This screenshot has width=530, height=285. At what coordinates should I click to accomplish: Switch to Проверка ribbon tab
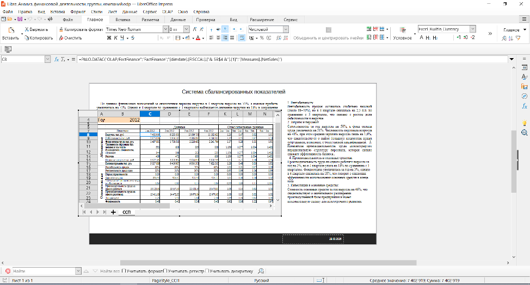pyautogui.click(x=206, y=20)
